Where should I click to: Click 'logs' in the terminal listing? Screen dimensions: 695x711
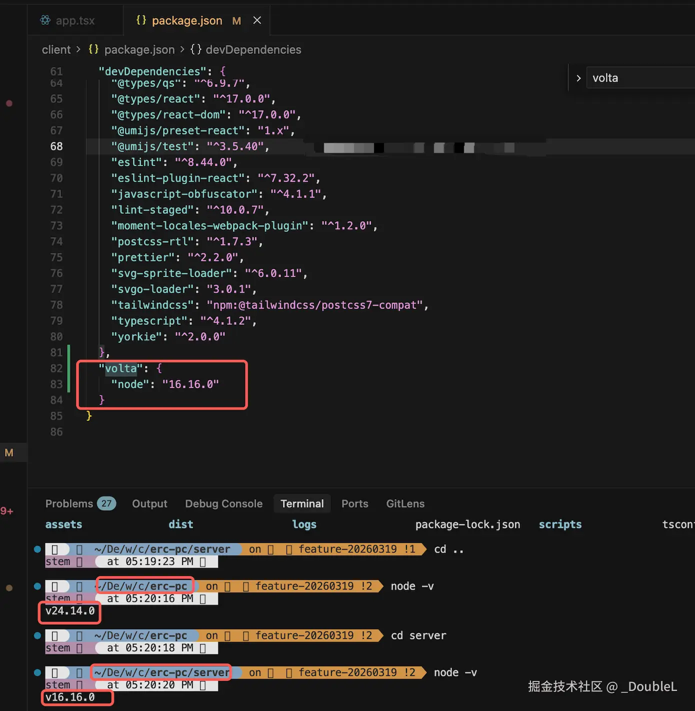pos(304,524)
